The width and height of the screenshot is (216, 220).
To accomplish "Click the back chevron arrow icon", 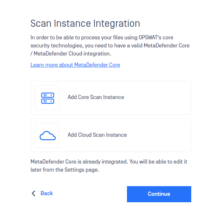I will point(33,193).
